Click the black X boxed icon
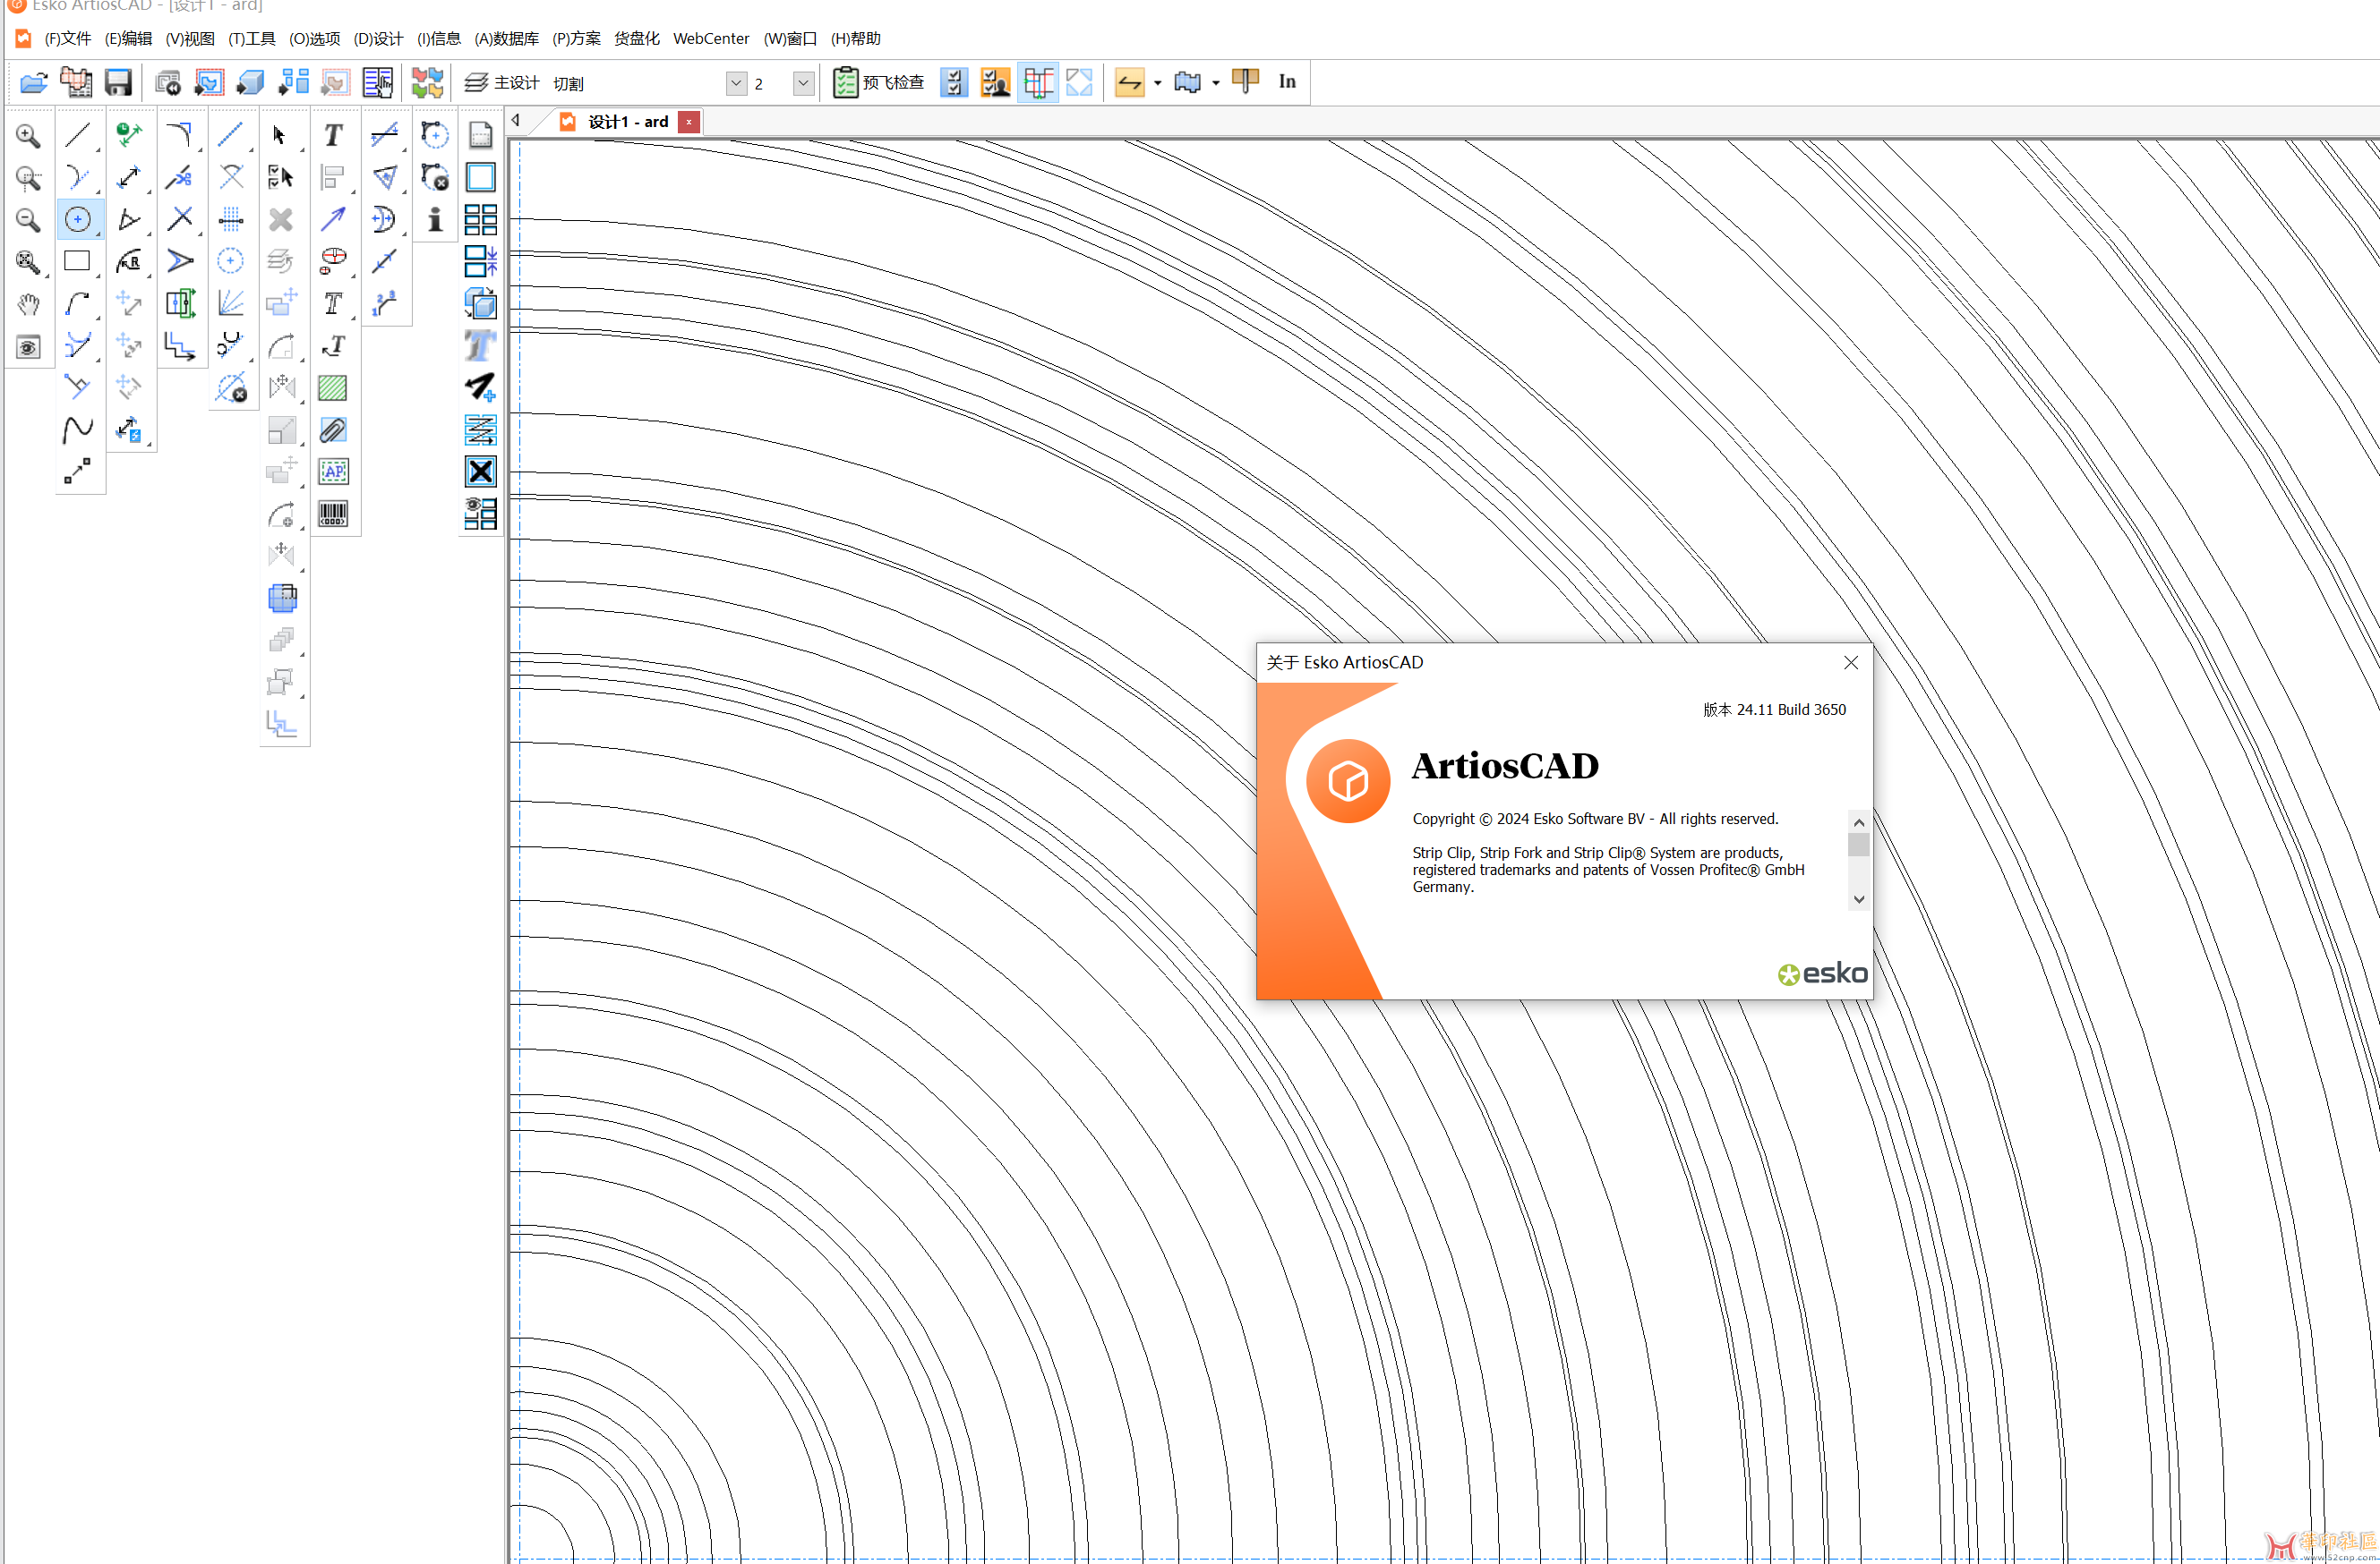This screenshot has height=1564, width=2380. (481, 472)
